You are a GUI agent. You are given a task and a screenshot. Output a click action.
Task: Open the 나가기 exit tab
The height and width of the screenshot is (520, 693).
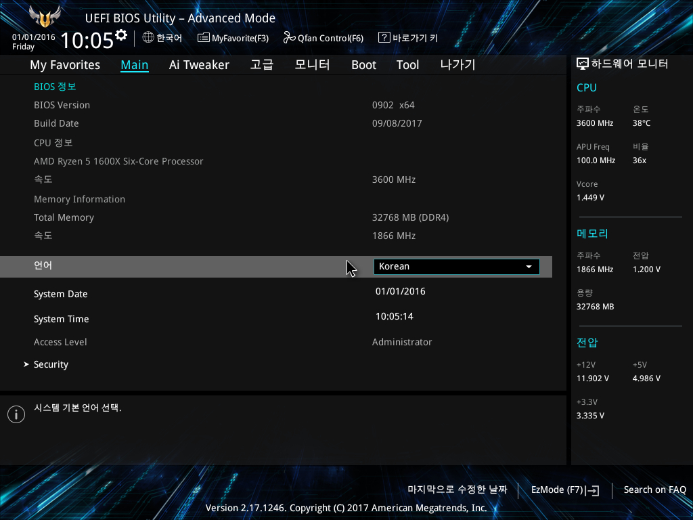click(457, 65)
